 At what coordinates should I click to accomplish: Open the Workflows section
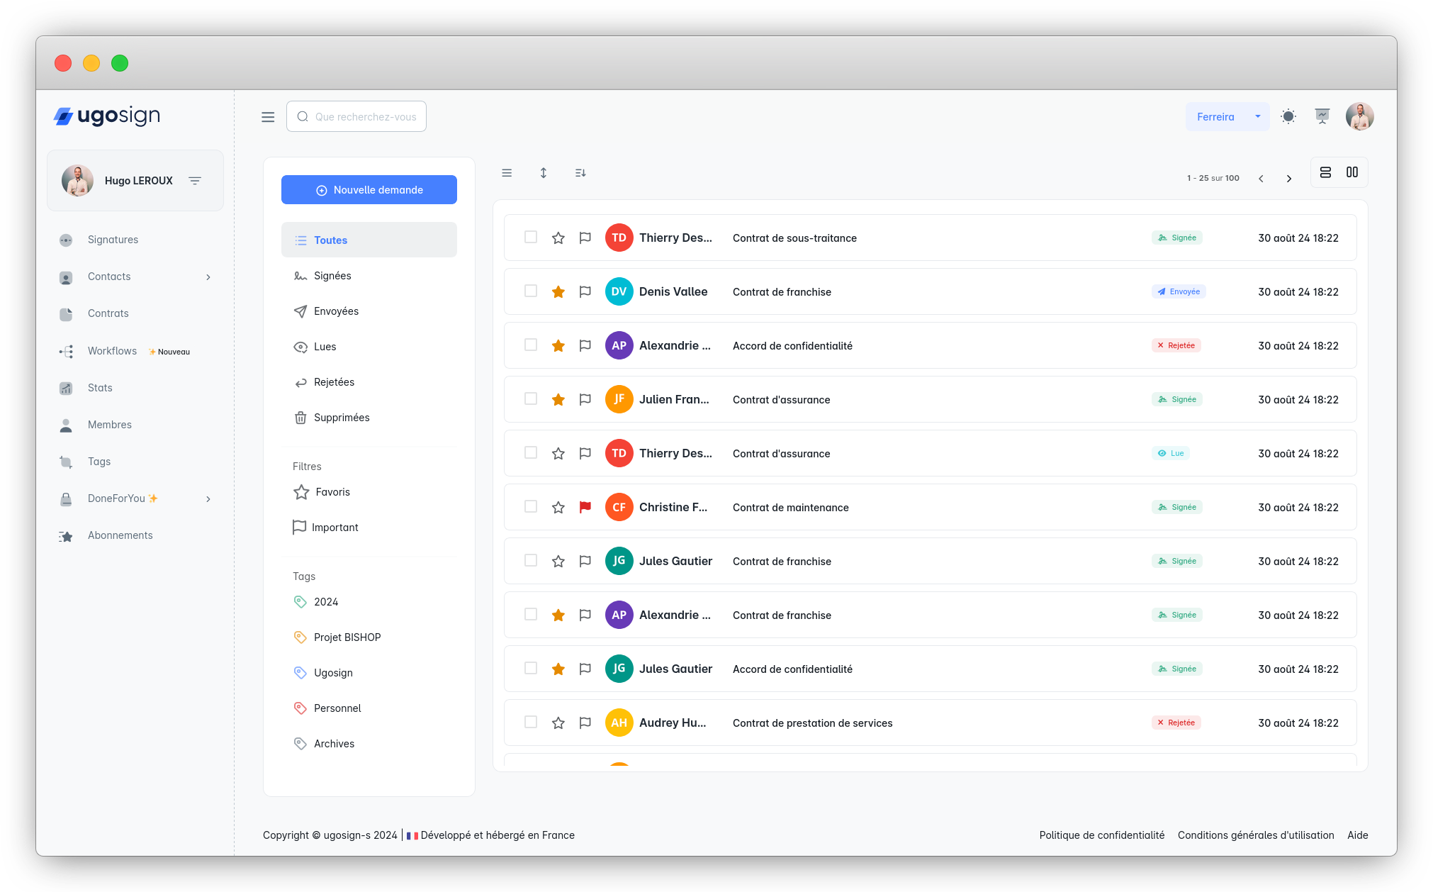(111, 350)
